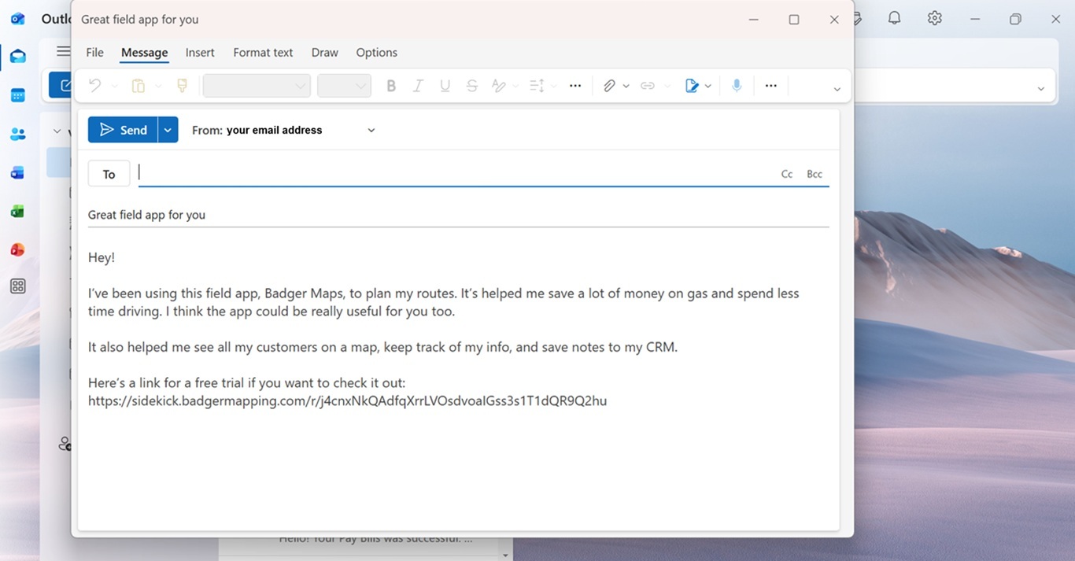Click the 'Hey!' line in message body
This screenshot has height=561, width=1075.
(102, 257)
